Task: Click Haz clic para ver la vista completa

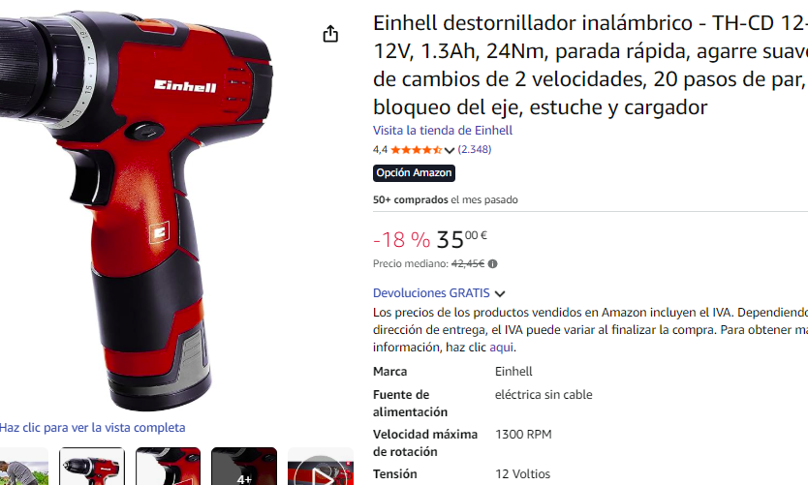Action: (x=93, y=427)
